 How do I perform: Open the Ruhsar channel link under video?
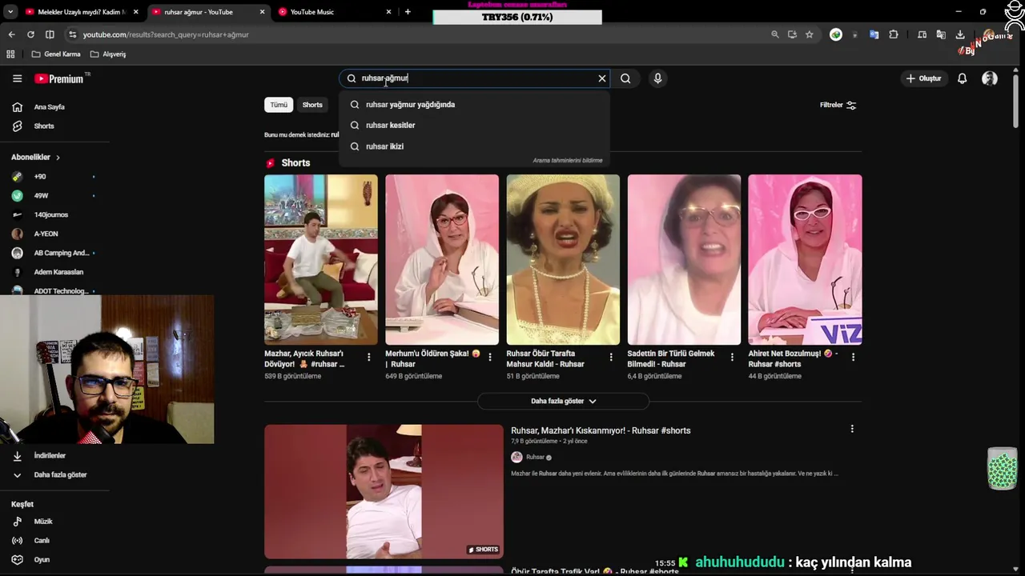(535, 458)
